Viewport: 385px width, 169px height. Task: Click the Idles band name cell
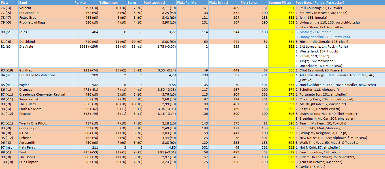[x=45, y=32]
